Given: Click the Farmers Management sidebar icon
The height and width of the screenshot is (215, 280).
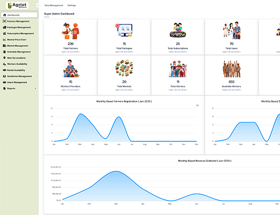Looking at the screenshot, I should 4,21.
